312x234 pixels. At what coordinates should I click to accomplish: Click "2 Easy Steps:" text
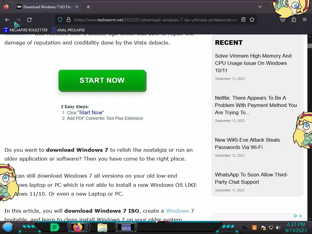coord(75,107)
